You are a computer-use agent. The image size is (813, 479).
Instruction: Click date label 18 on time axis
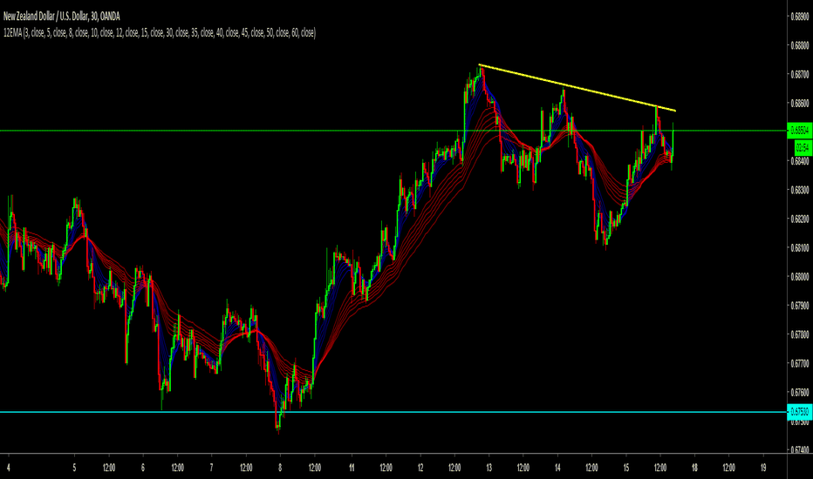tap(694, 468)
